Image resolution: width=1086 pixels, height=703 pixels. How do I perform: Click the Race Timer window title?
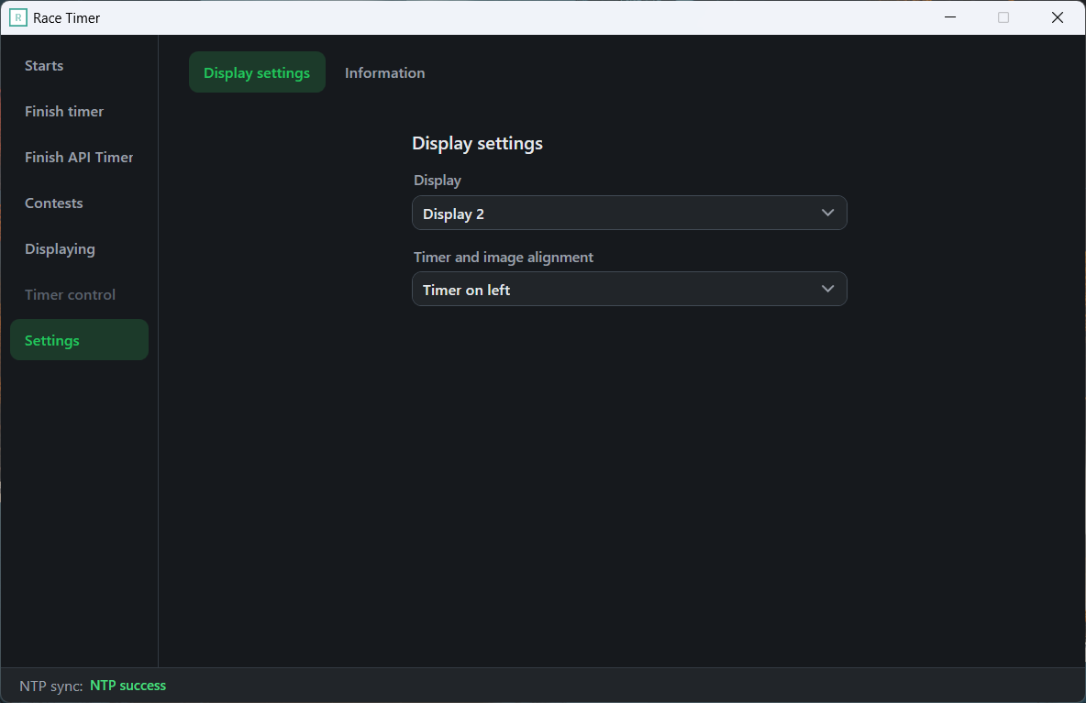pos(66,18)
